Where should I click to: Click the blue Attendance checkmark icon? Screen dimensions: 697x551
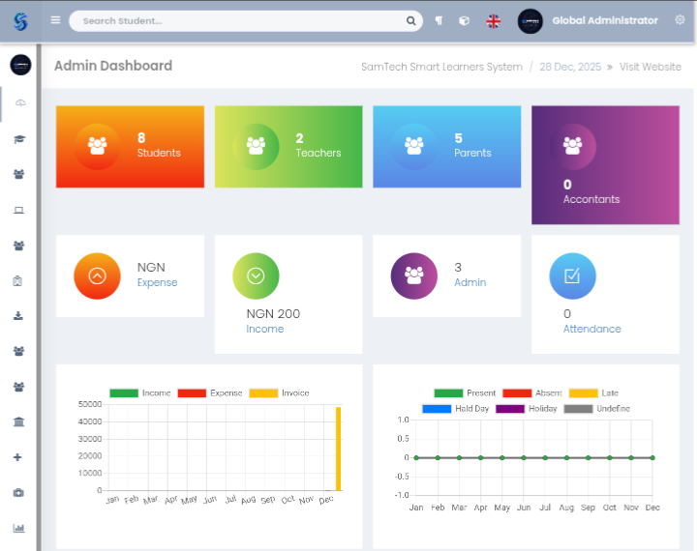[572, 276]
